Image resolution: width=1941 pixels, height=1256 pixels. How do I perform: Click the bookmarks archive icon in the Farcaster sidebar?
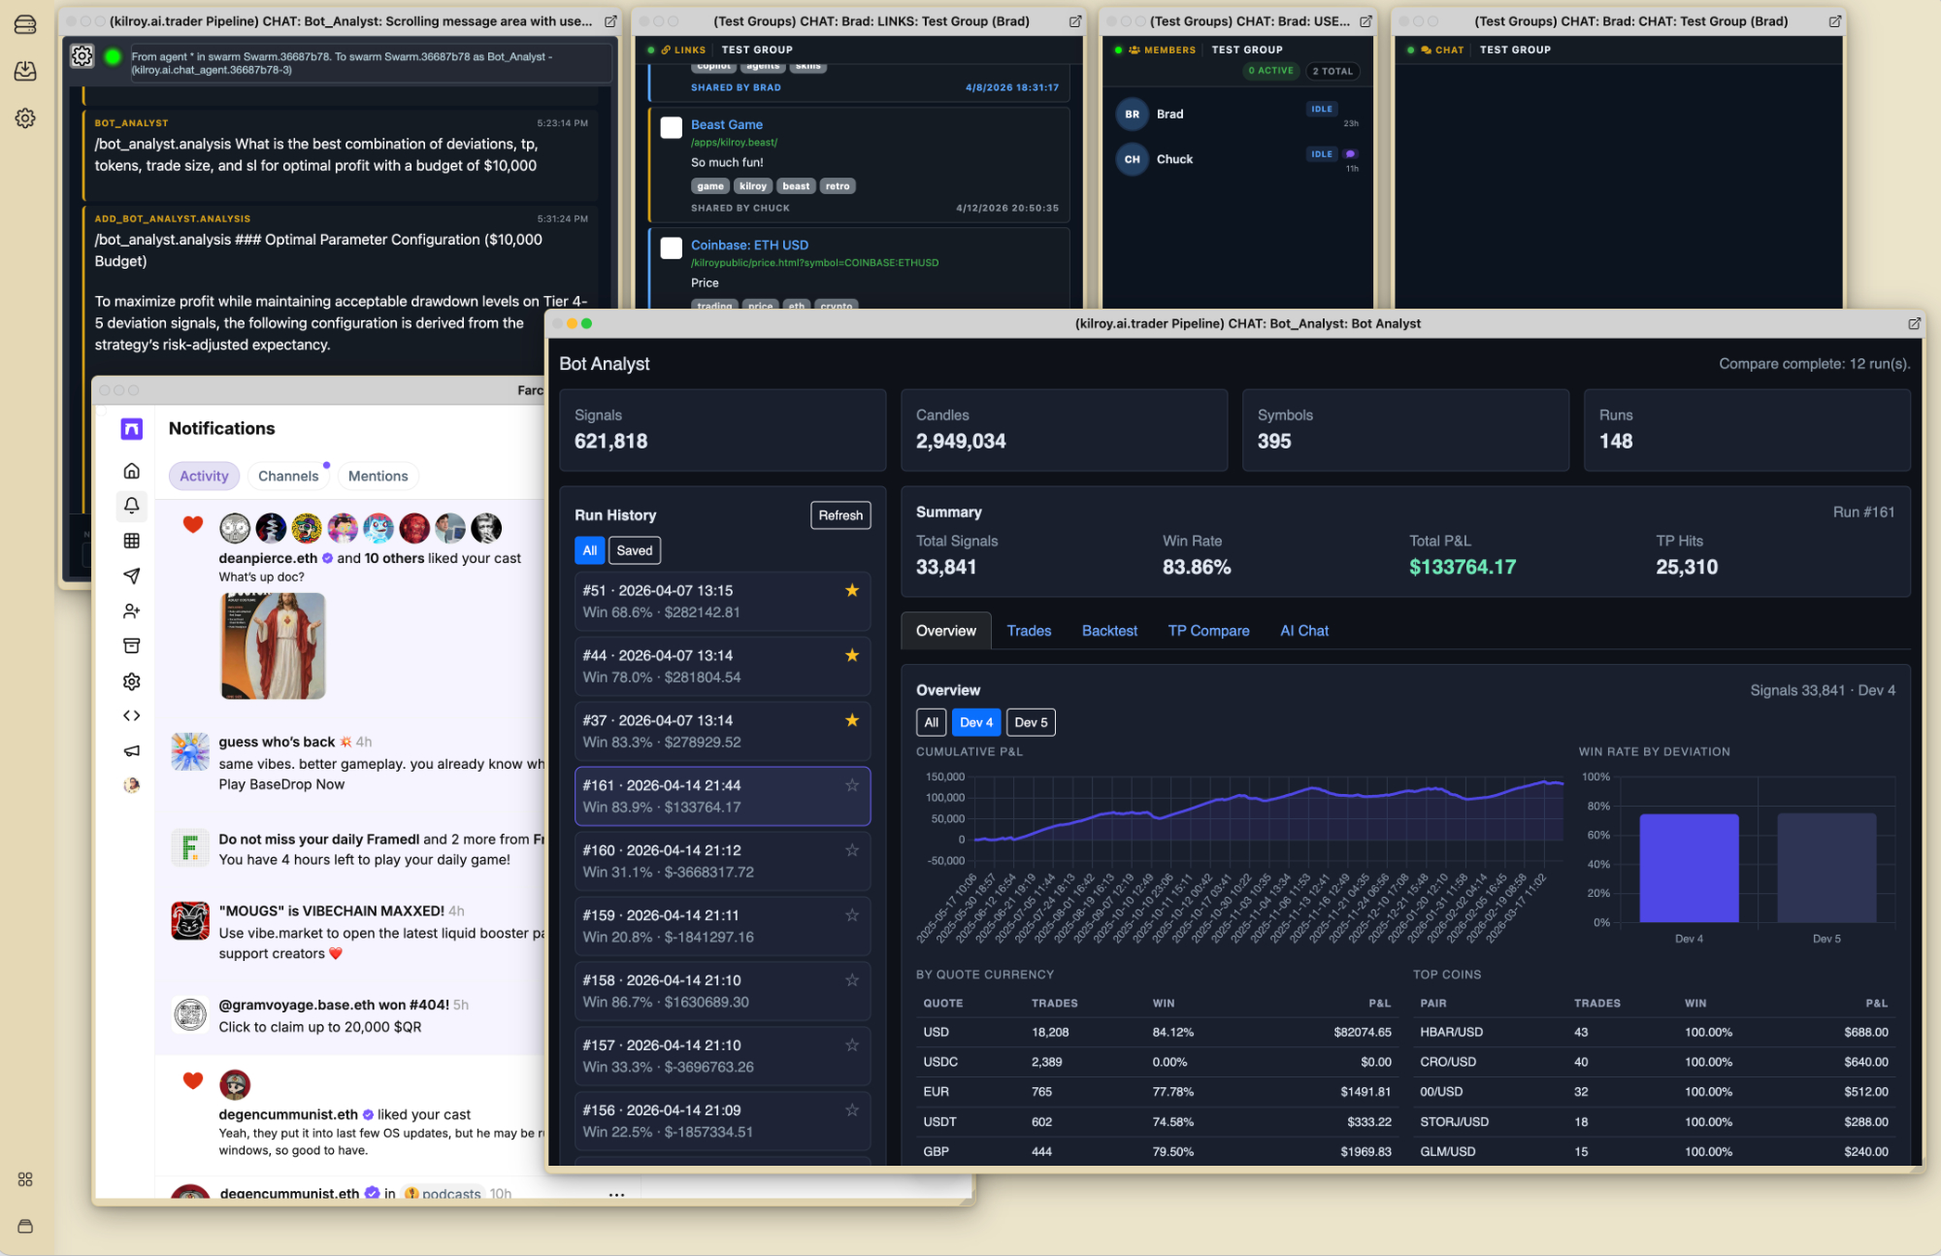pyautogui.click(x=132, y=645)
